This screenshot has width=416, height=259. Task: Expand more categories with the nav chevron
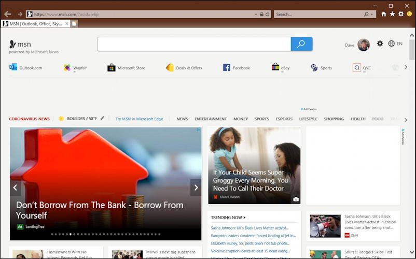pos(406,120)
